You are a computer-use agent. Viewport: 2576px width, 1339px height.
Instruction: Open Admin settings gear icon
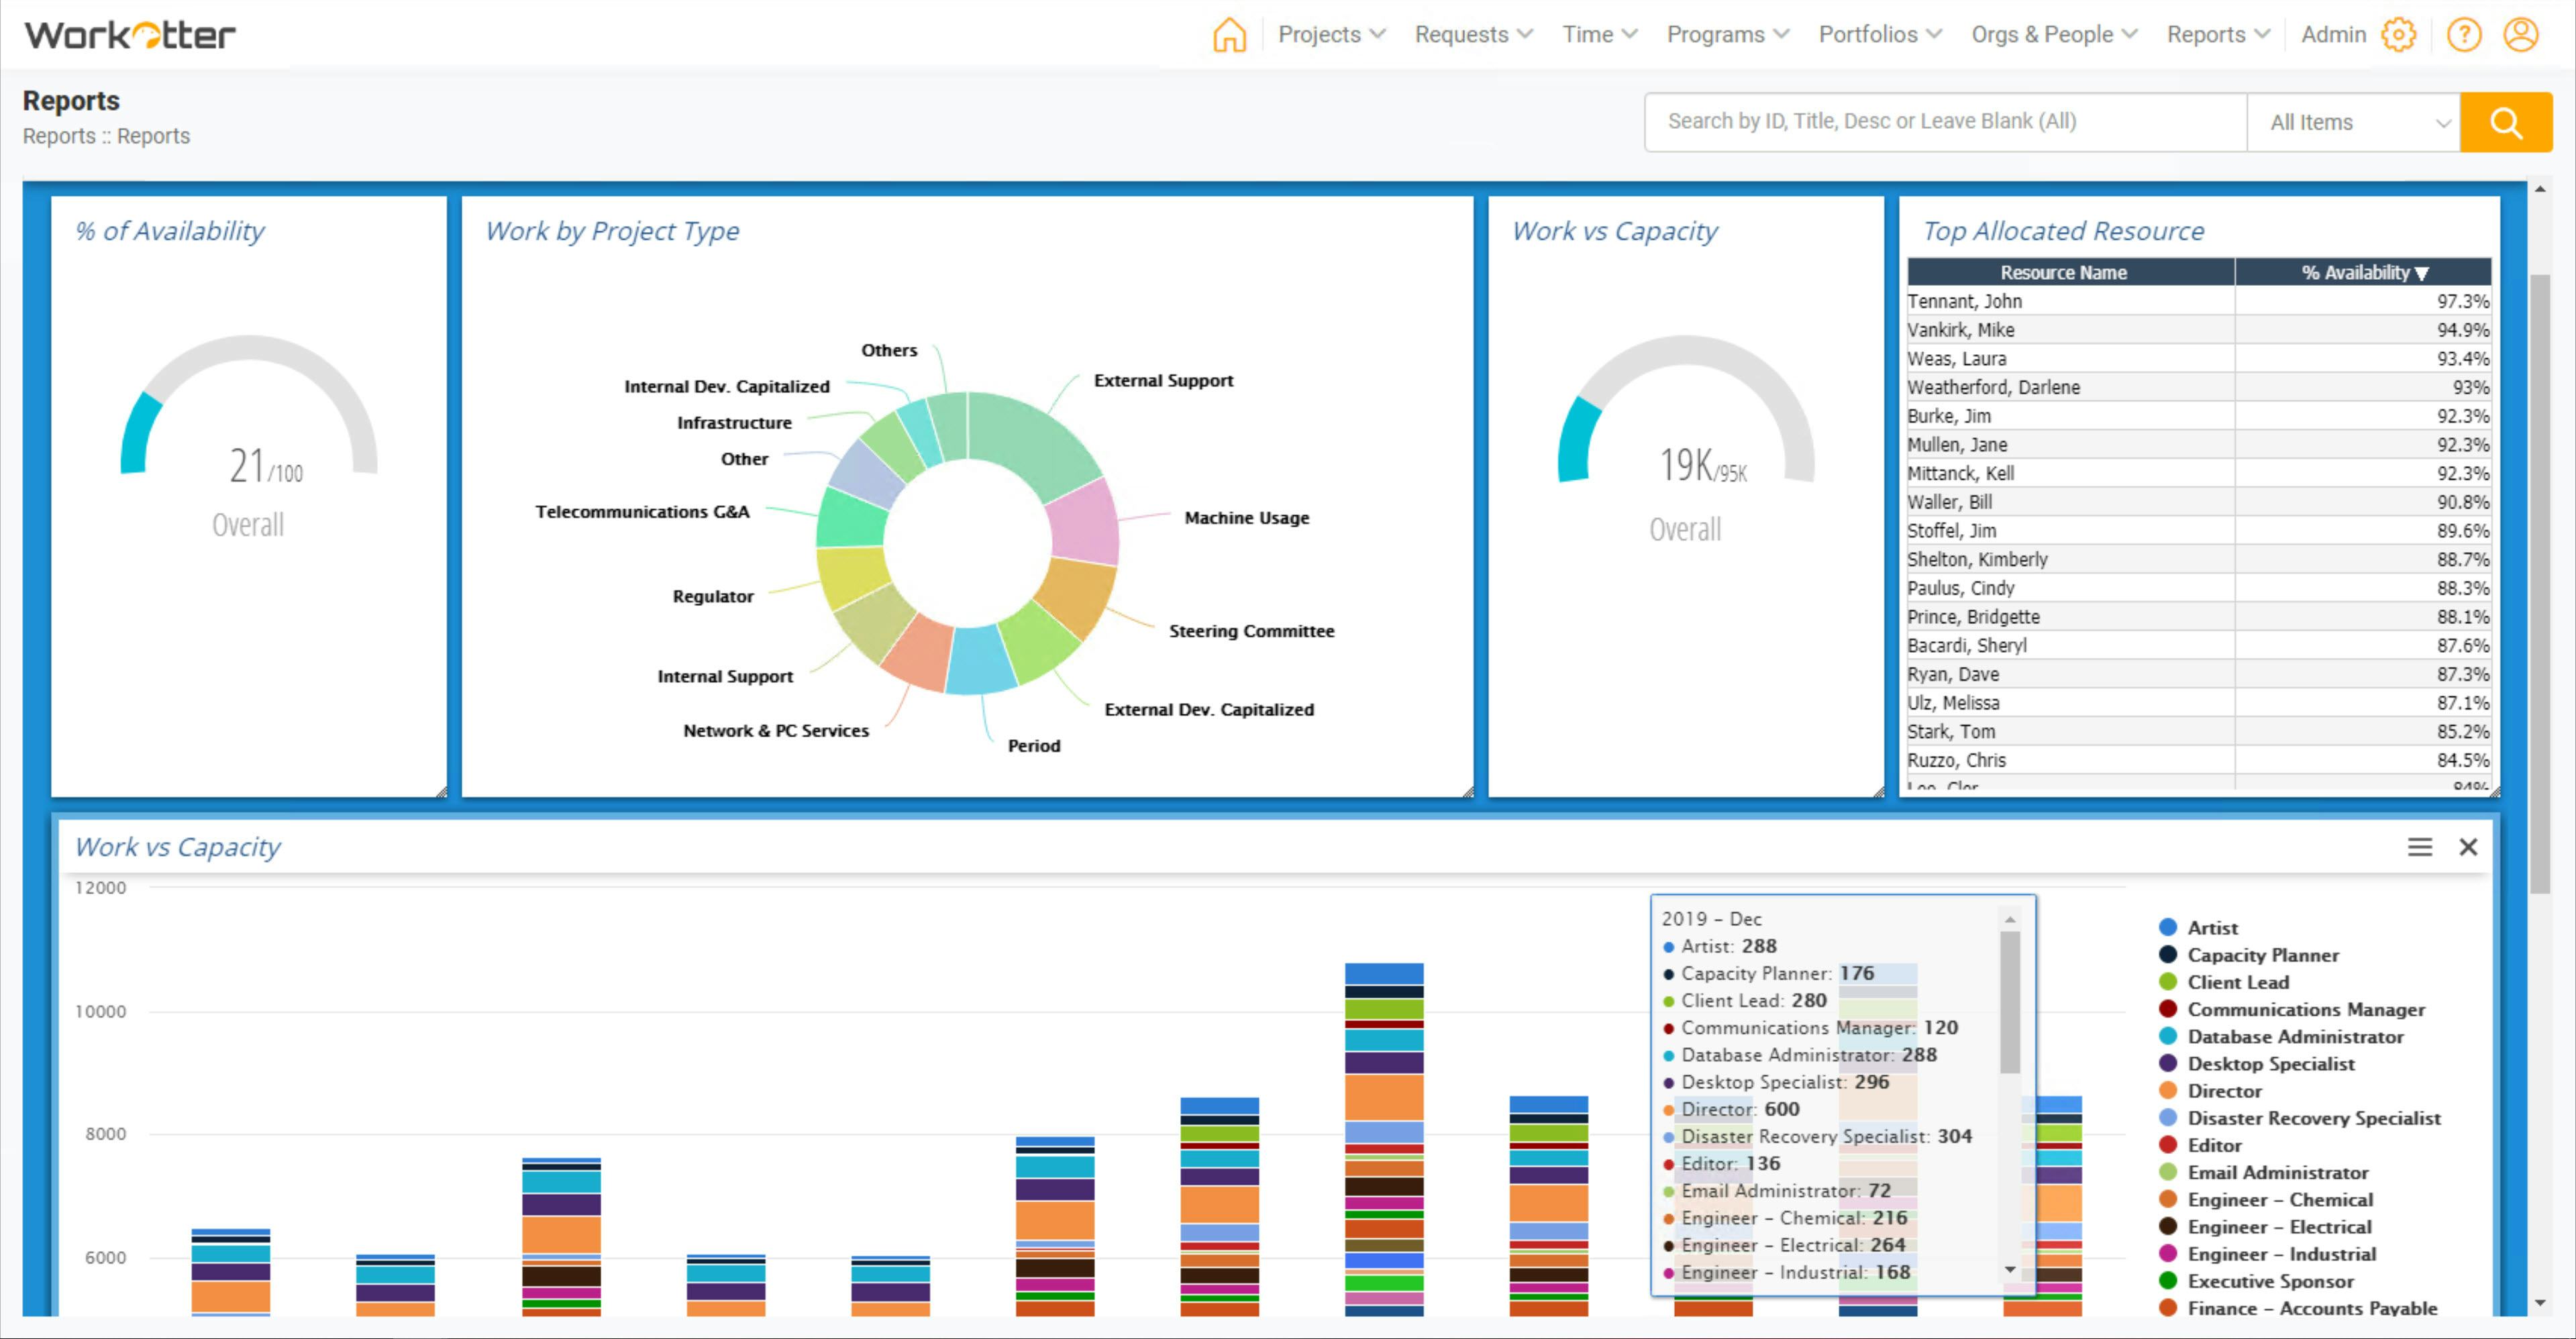pos(2398,35)
